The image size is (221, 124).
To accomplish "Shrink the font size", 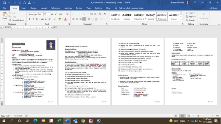I will (x=56, y=14).
